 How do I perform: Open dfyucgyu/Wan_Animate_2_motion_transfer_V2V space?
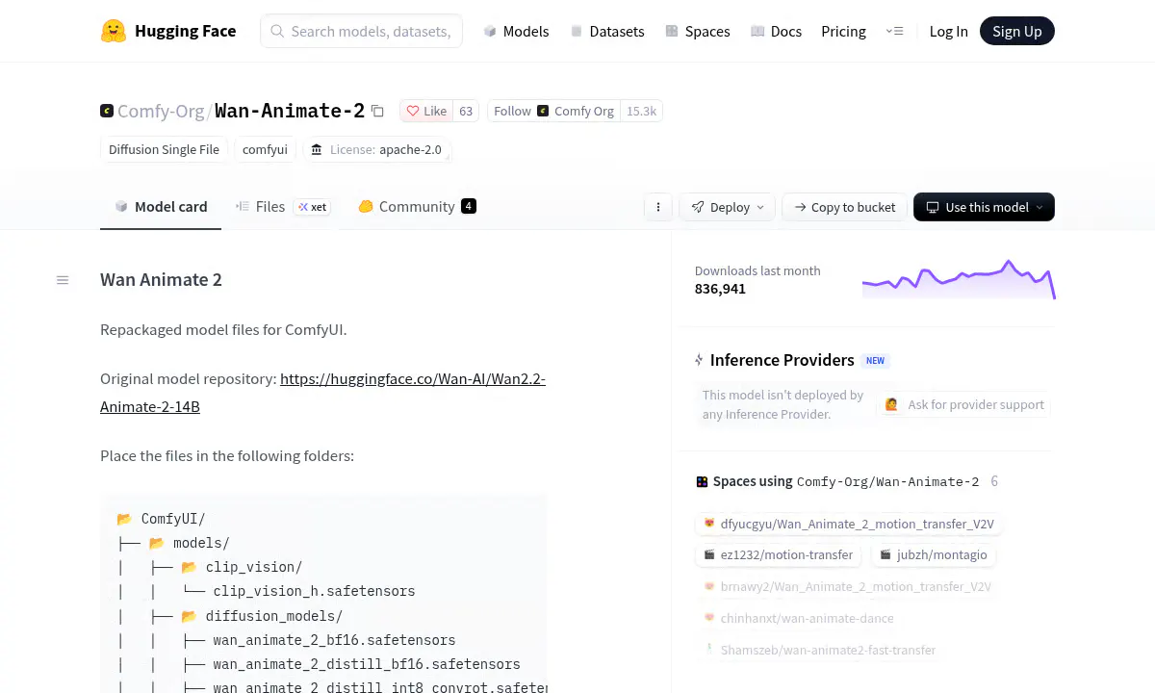click(848, 524)
